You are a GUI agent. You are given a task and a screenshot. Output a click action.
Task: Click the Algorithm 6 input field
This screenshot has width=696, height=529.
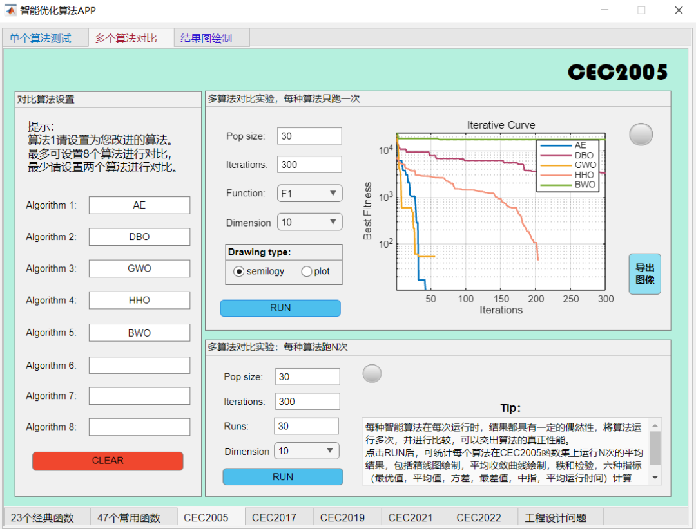[139, 364]
